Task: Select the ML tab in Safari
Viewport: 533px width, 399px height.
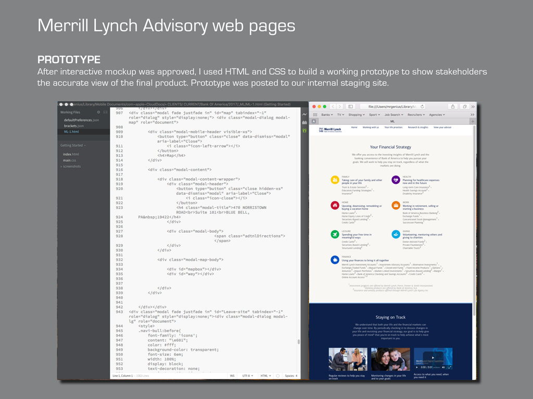Action: [x=392, y=121]
